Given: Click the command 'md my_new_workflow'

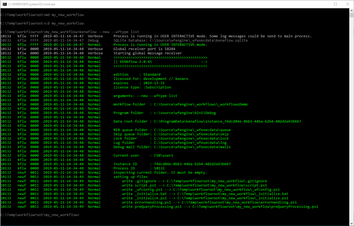Looking at the screenshot, I should (64, 15).
